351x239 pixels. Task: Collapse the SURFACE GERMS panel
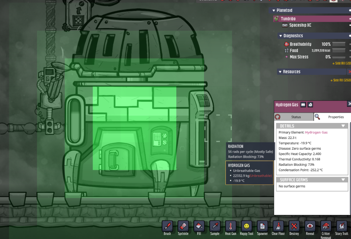(x=343, y=180)
